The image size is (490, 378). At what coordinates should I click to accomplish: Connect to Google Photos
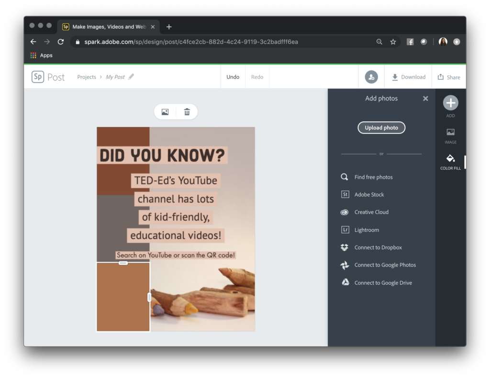[344, 265]
